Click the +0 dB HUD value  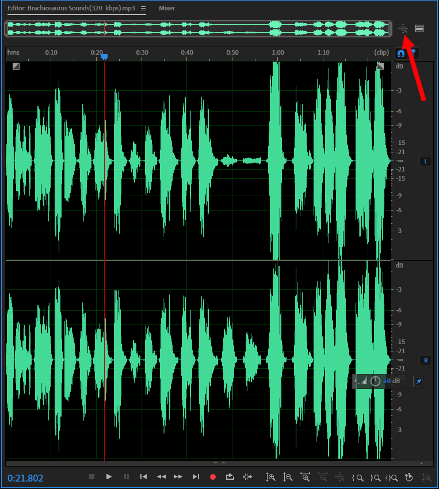pos(391,381)
